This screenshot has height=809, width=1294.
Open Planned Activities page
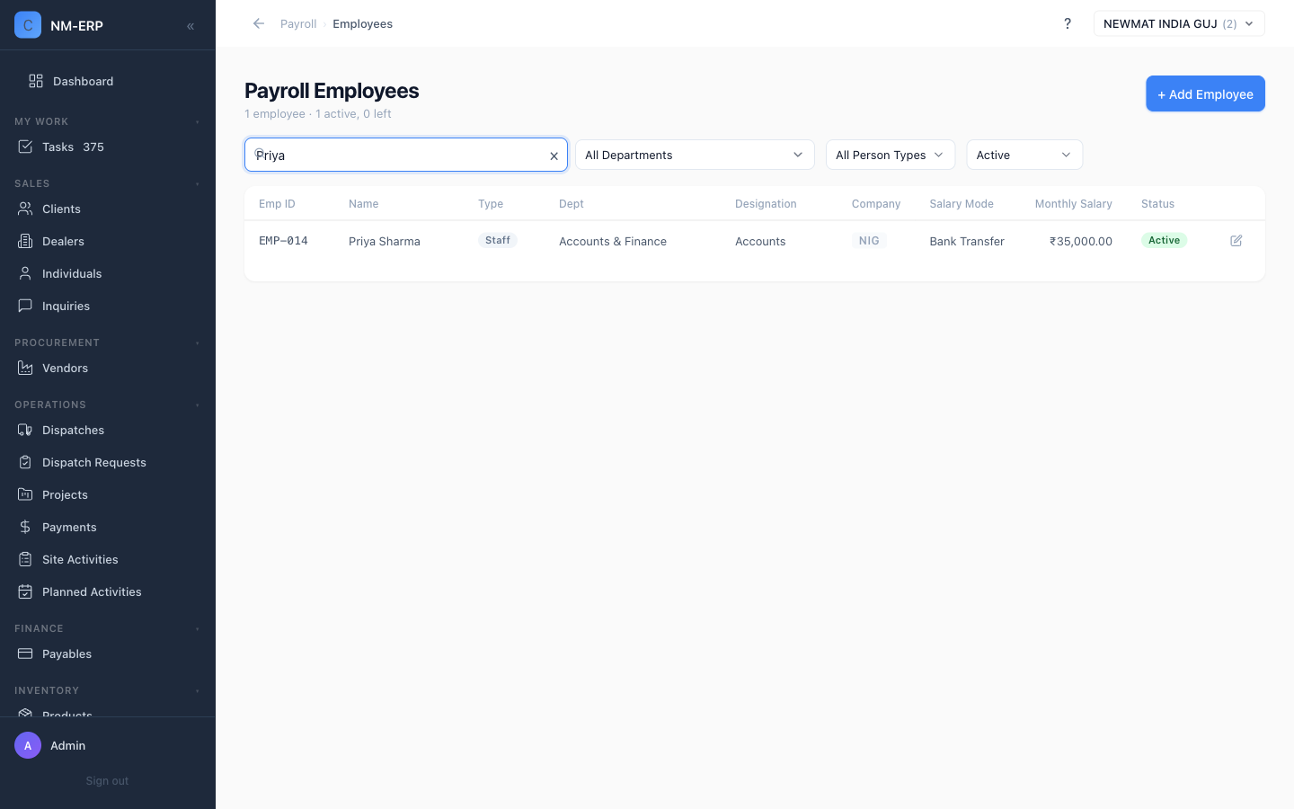108,591
